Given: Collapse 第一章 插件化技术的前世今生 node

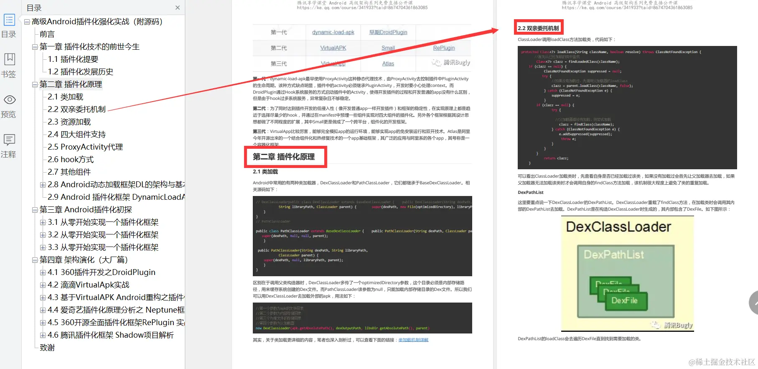Looking at the screenshot, I should point(35,47).
